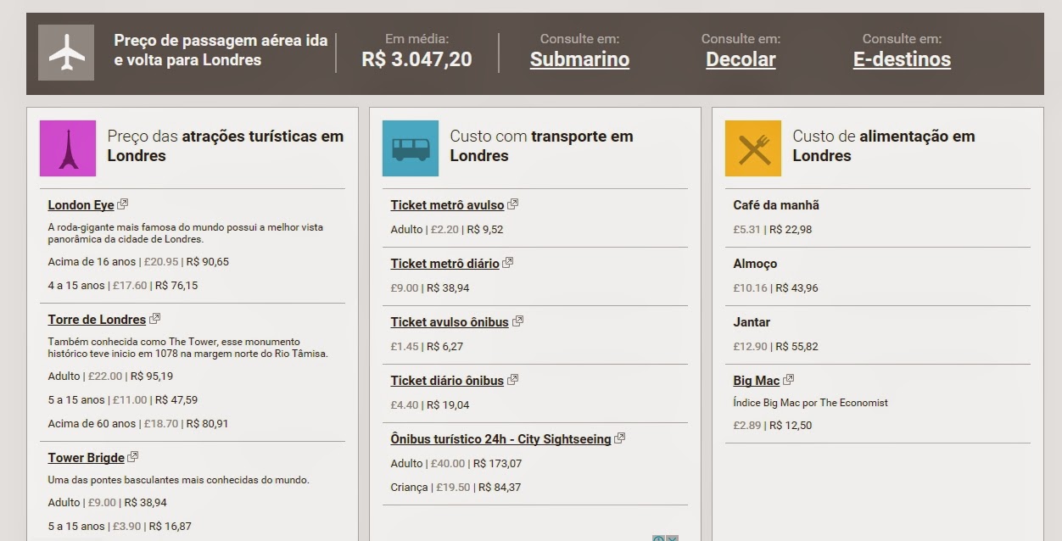Open the London Eye attraction link
This screenshot has height=541, width=1062.
(x=81, y=205)
